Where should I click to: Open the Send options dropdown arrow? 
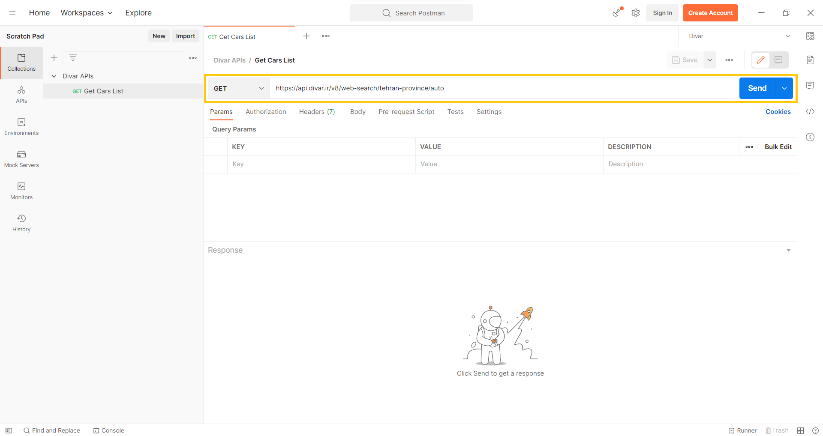(784, 88)
